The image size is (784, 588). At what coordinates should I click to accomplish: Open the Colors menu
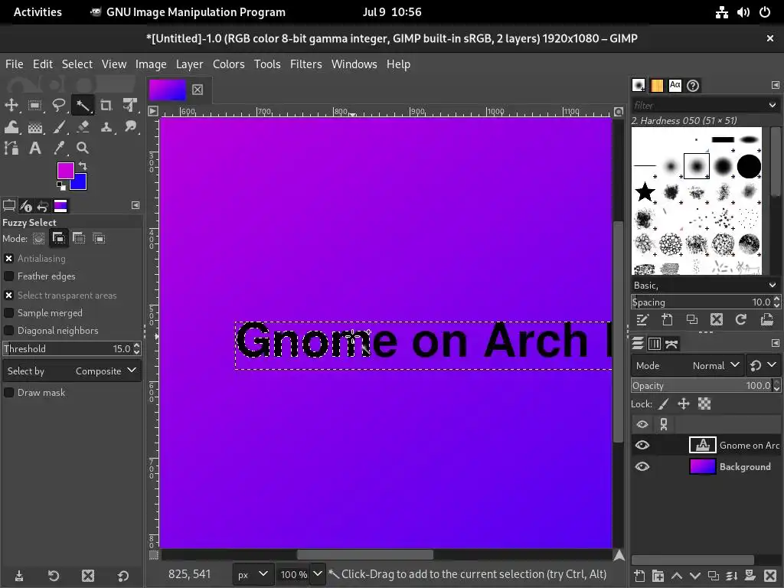(x=228, y=64)
